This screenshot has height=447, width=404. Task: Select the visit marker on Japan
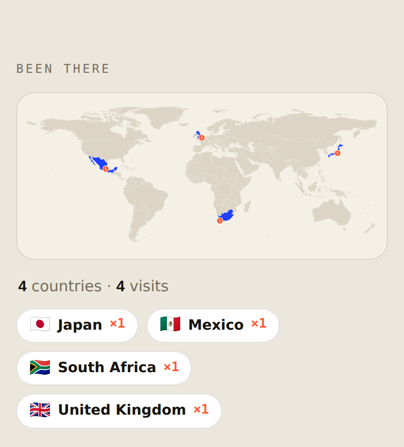point(337,153)
